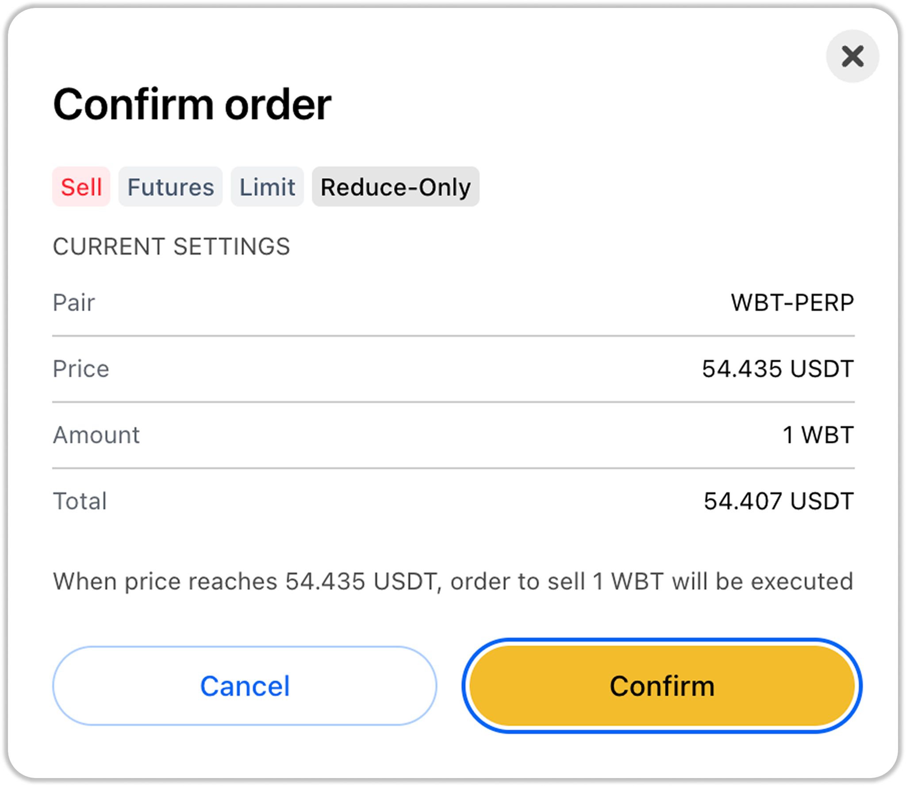
Task: Click the divider line below the Pair row
Action: point(453,336)
